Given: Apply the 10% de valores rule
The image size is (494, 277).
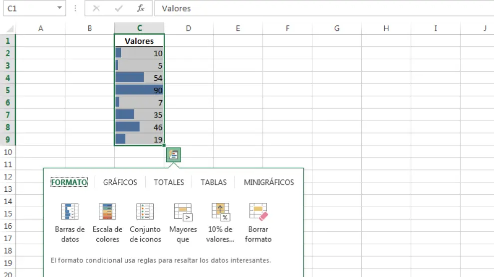Looking at the screenshot, I should 220,212.
